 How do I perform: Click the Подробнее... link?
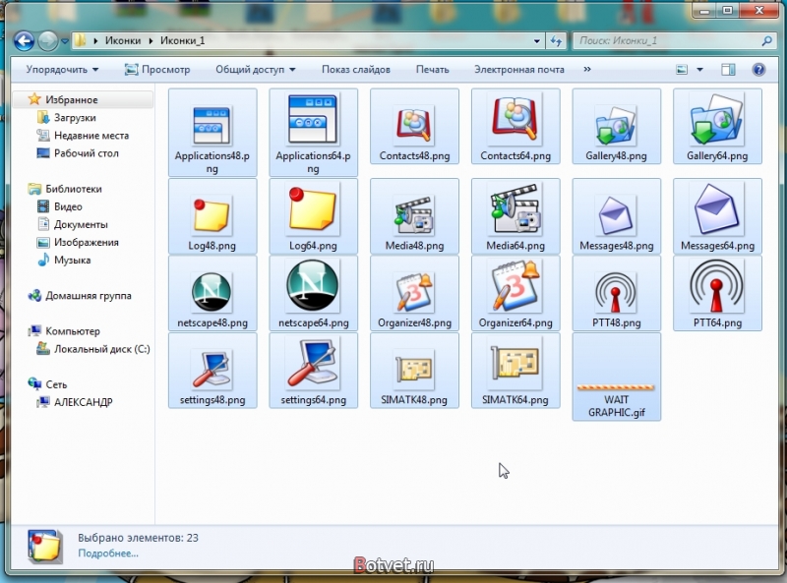108,554
